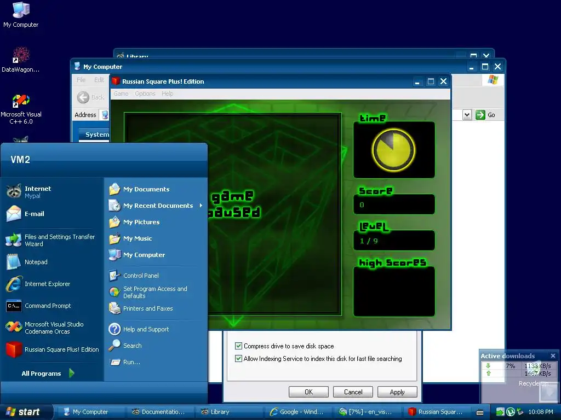The image size is (561, 420).
Task: Launch Internet Explorer from Start menu
Action: 53,284
